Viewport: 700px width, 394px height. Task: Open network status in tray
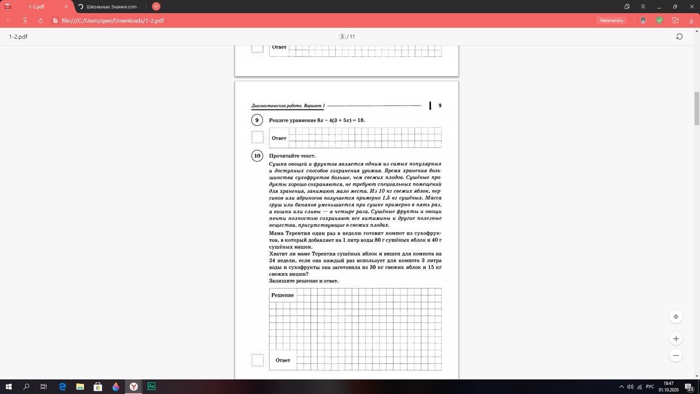tap(639, 387)
